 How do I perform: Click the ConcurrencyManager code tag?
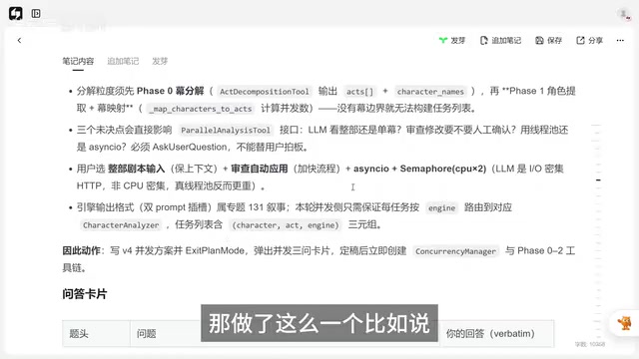pyautogui.click(x=455, y=251)
